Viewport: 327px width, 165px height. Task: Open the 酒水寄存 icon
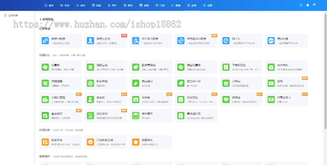[x=136, y=116]
